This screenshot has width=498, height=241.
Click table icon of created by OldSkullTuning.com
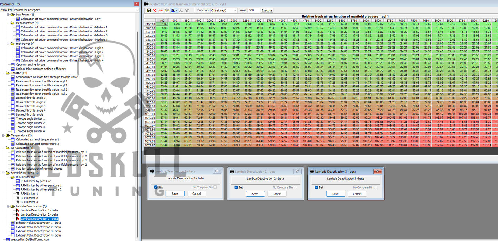tap(8, 239)
